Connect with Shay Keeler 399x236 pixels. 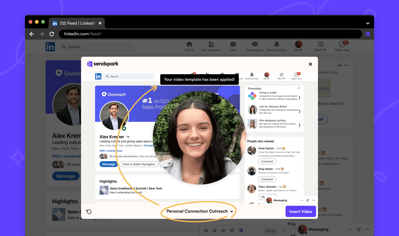(267, 179)
